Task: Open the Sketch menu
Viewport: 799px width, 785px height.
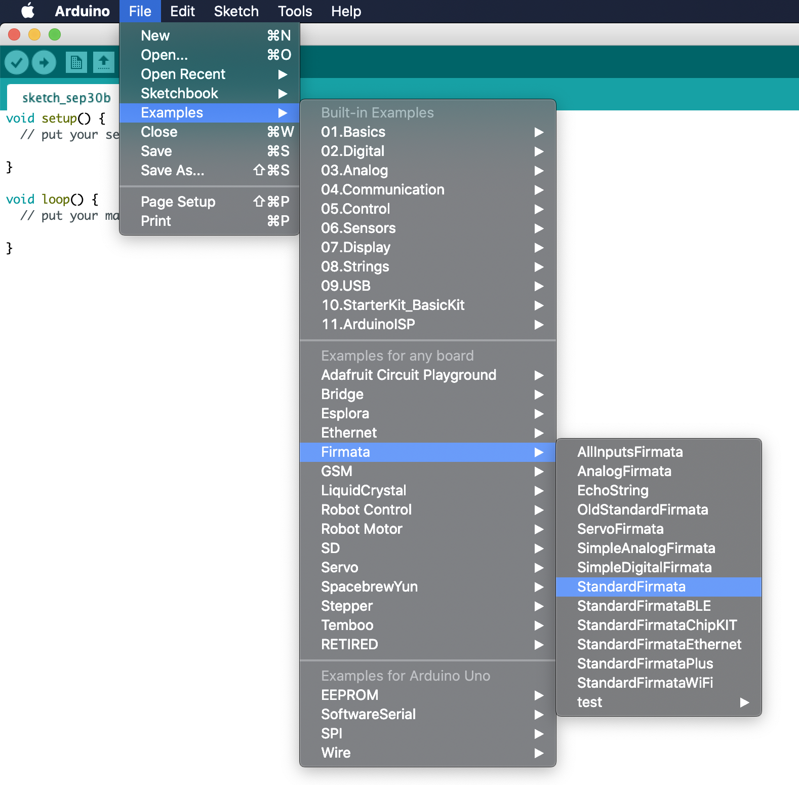Action: (x=236, y=11)
